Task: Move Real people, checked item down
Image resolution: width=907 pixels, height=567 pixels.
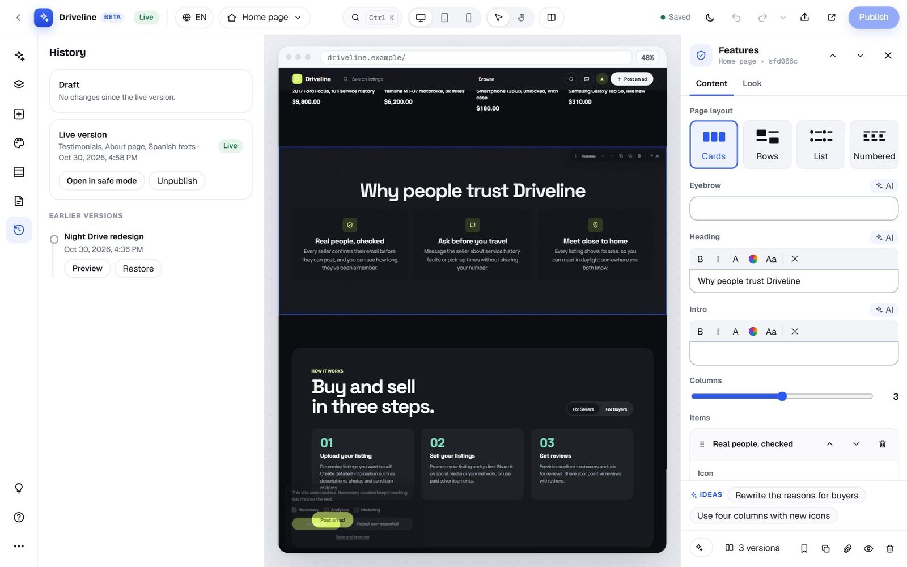Action: pos(856,444)
